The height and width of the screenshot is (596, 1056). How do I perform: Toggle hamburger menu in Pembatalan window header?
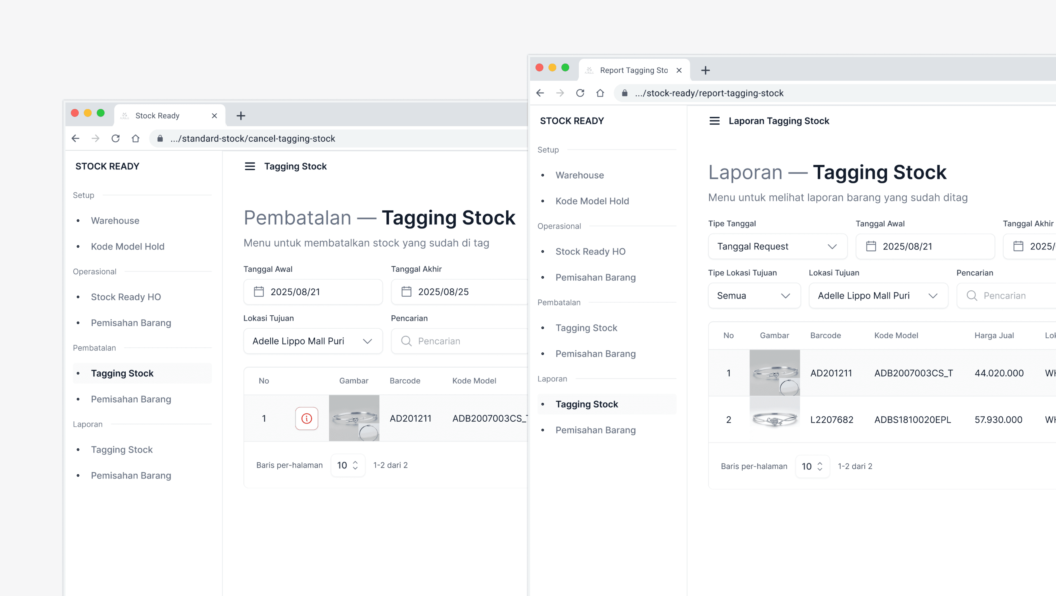pyautogui.click(x=250, y=166)
